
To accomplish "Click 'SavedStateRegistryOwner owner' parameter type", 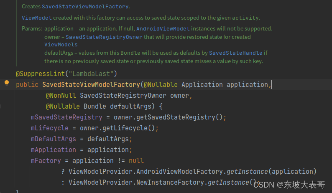I will coord(123,95).
